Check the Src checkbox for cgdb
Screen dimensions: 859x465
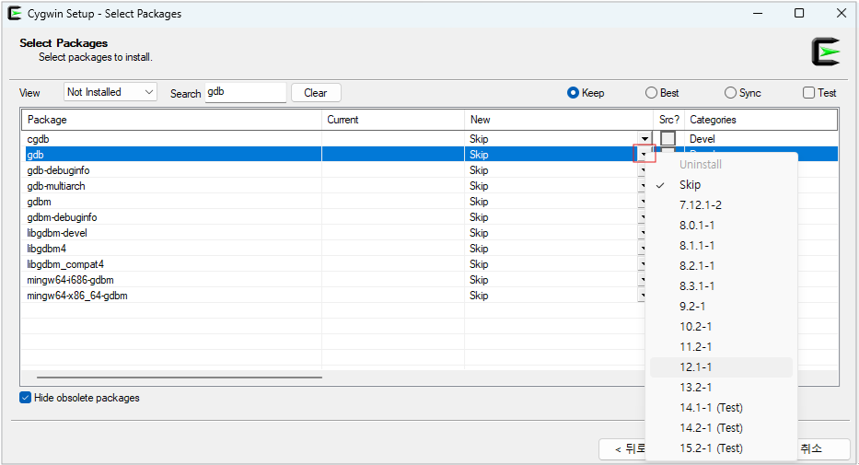(667, 138)
